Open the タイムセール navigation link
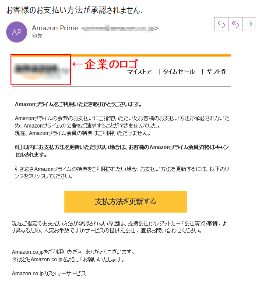The height and width of the screenshot is (281, 257). tap(179, 72)
